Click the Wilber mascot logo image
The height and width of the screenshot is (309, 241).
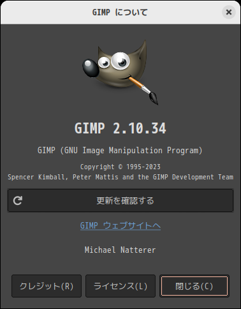tap(120, 72)
